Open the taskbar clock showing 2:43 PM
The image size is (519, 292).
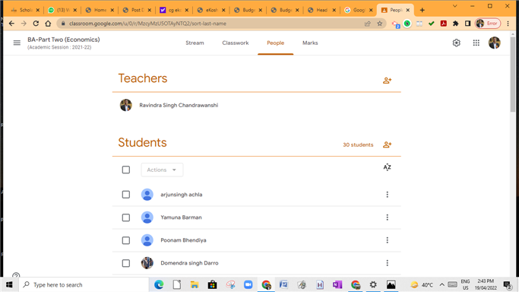(x=486, y=284)
